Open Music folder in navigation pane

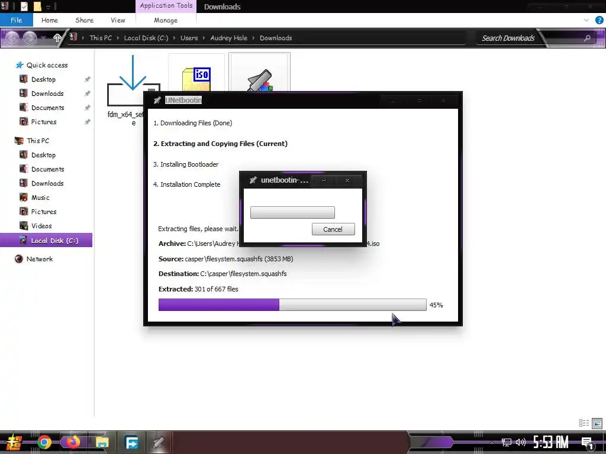click(40, 197)
